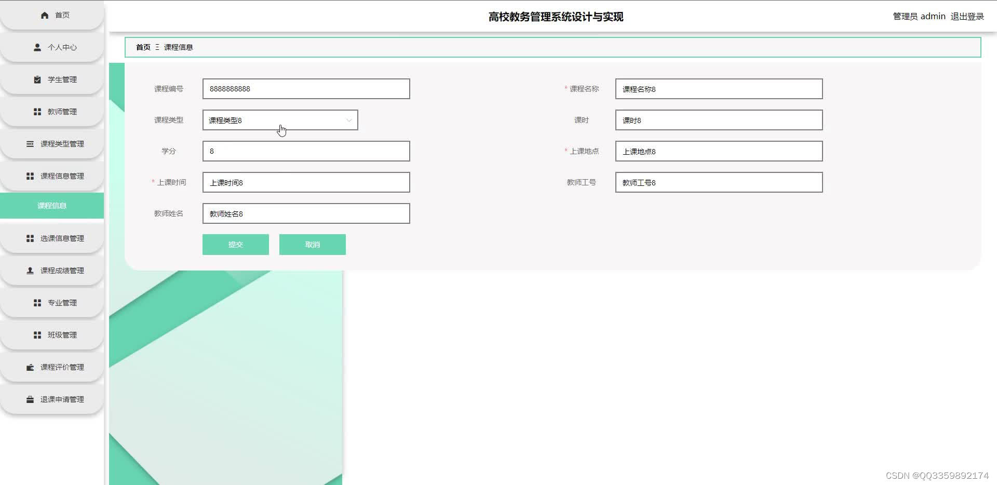Screen dimensions: 997x485
Task: Click the 课程类型 dropdown arrow
Action: tap(349, 120)
